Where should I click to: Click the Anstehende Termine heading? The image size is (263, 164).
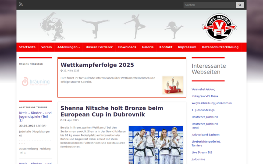33,107
